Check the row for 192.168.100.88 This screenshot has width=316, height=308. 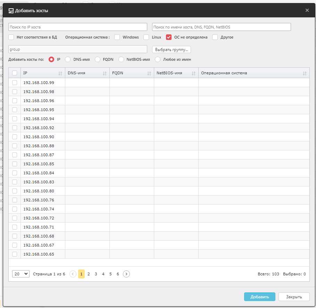[15, 146]
